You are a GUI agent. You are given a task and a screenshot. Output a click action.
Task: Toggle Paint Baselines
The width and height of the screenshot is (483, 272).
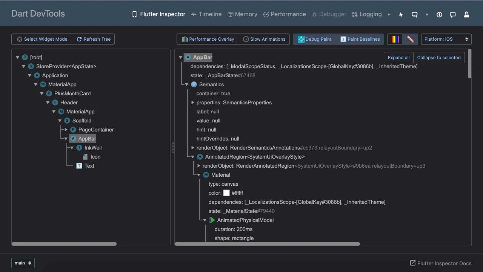[360, 39]
